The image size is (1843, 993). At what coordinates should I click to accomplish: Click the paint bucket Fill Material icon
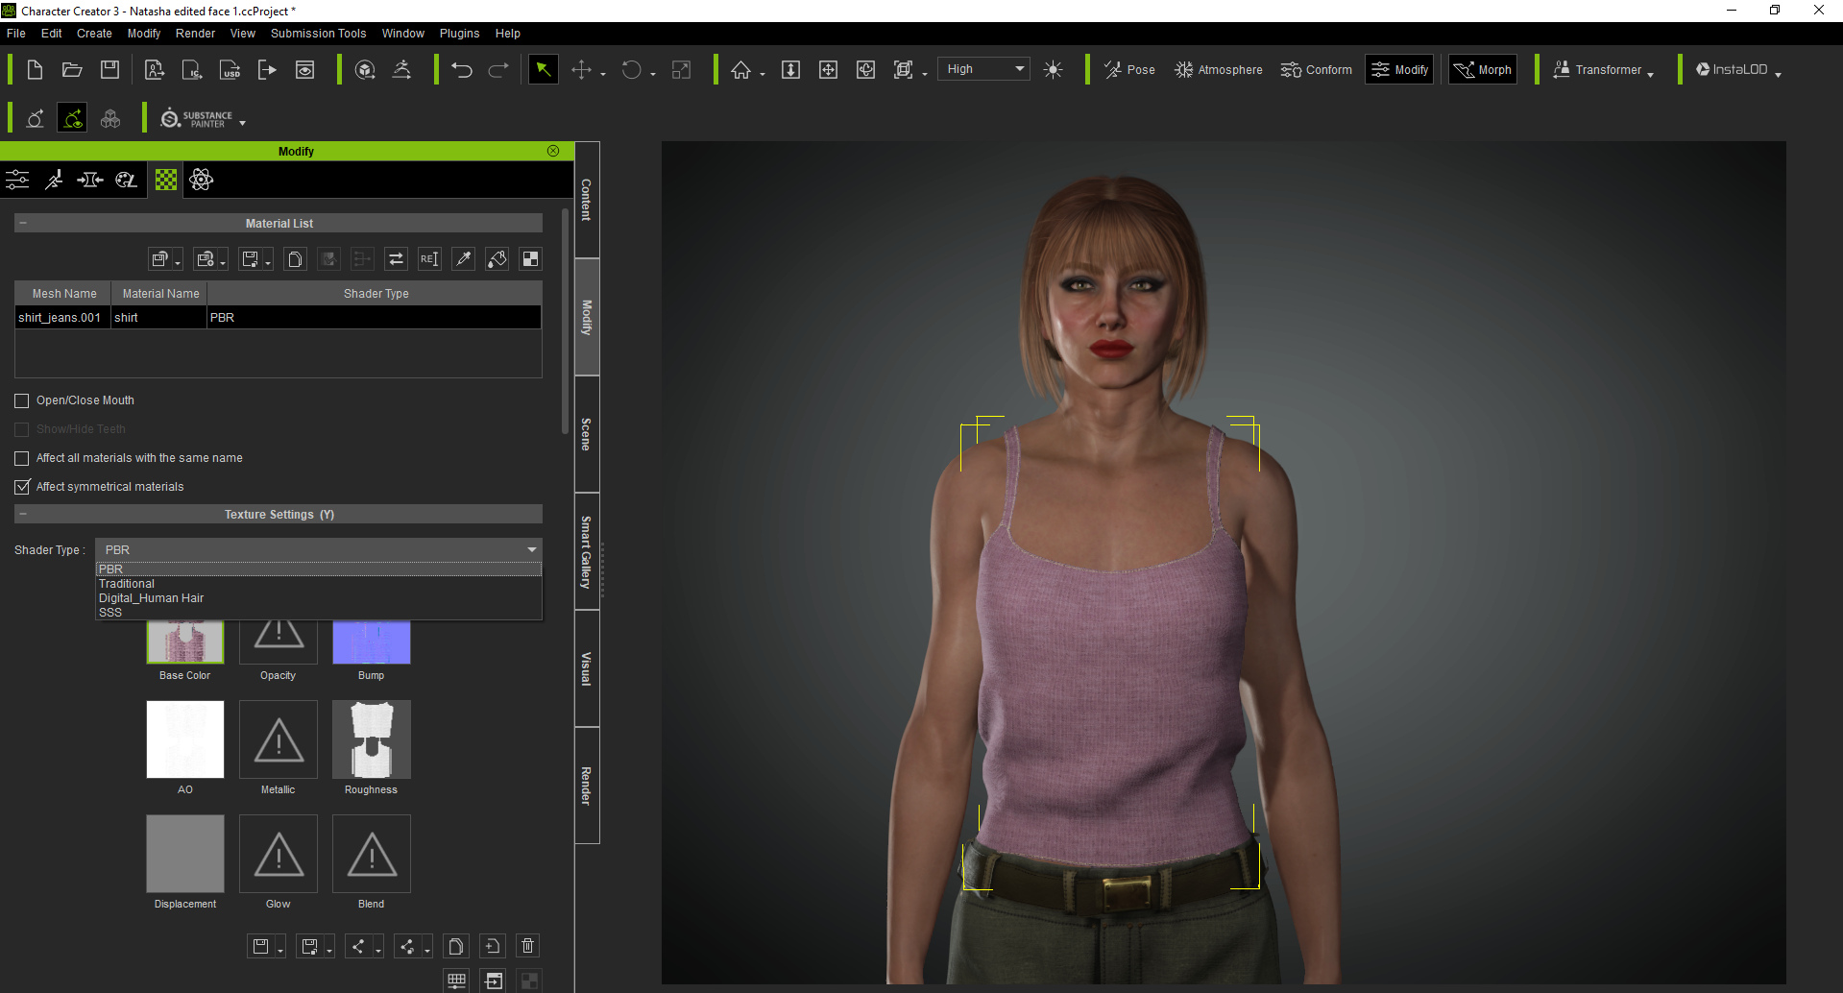click(497, 259)
